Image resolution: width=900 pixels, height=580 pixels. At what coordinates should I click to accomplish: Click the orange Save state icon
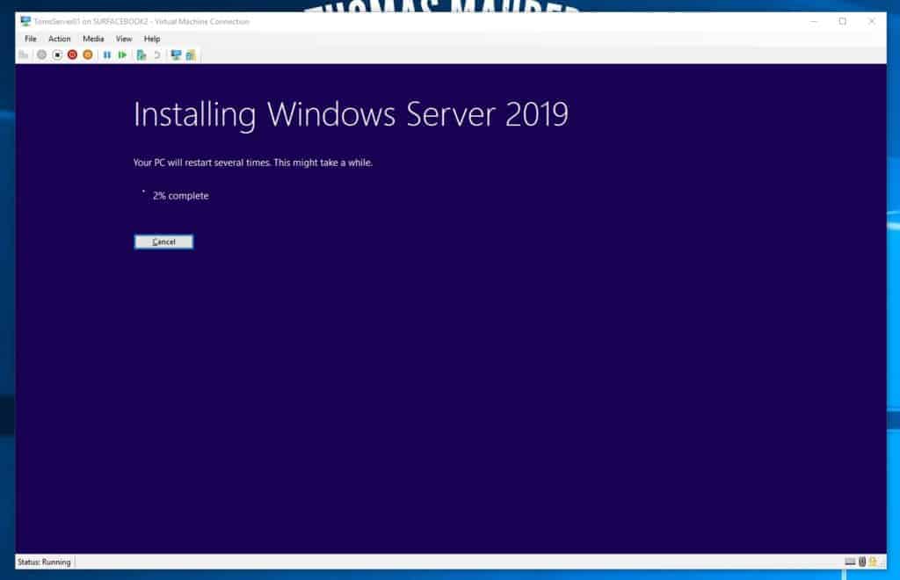[x=88, y=55]
